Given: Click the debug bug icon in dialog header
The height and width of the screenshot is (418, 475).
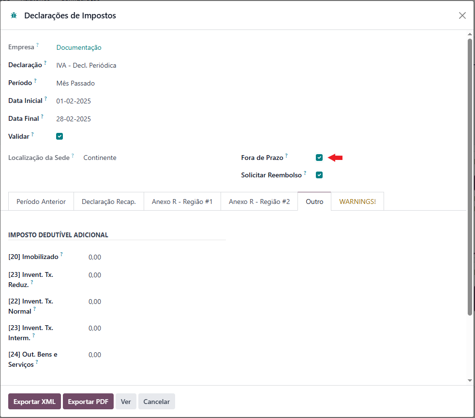Looking at the screenshot, I should [x=14, y=15].
